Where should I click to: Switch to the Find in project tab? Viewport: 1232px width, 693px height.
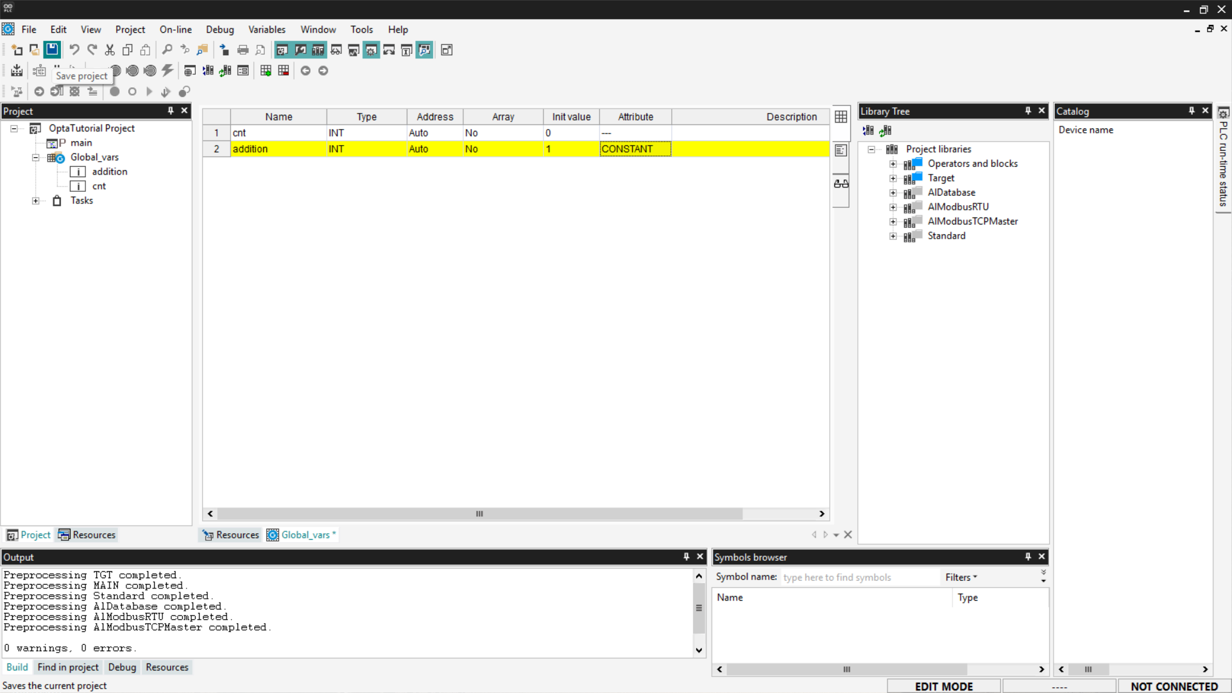pyautogui.click(x=68, y=667)
